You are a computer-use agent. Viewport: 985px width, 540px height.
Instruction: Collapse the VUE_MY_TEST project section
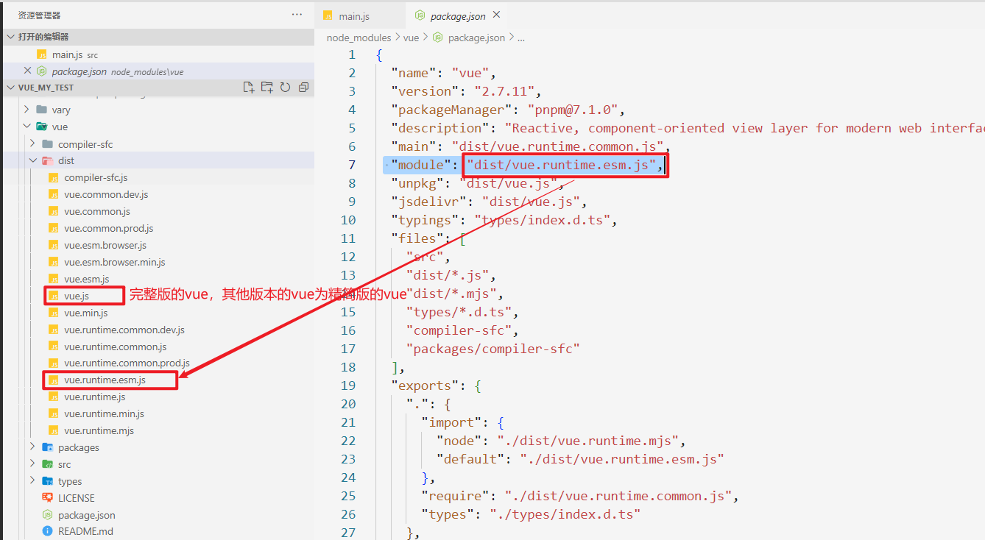[x=10, y=88]
